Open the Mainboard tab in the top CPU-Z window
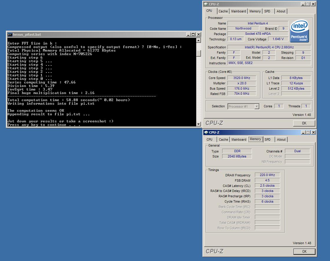This screenshot has height=261, width=330. [x=238, y=12]
